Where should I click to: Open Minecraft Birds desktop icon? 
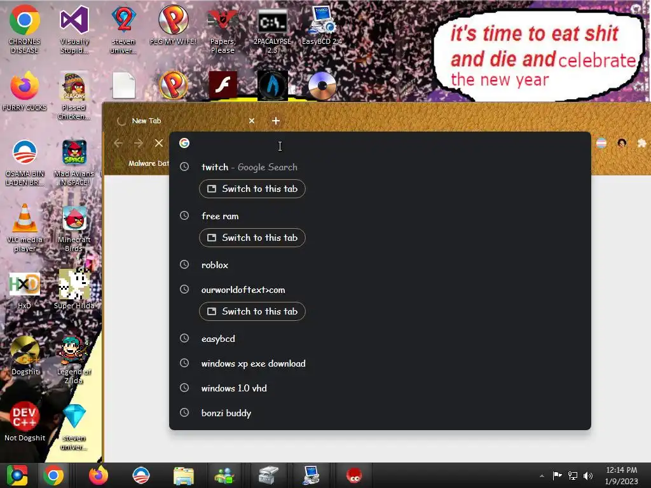coord(74,228)
